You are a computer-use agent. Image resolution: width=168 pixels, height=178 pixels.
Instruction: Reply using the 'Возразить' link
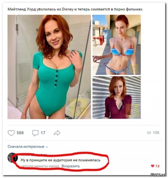click(71, 166)
